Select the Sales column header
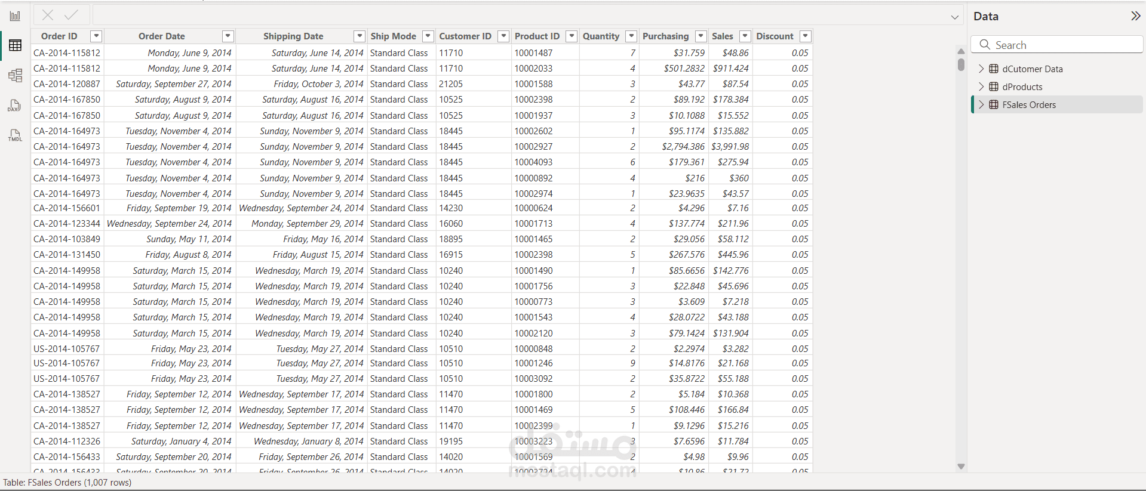 pos(723,36)
